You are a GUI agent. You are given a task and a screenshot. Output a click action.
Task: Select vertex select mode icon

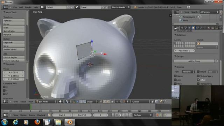(101, 101)
